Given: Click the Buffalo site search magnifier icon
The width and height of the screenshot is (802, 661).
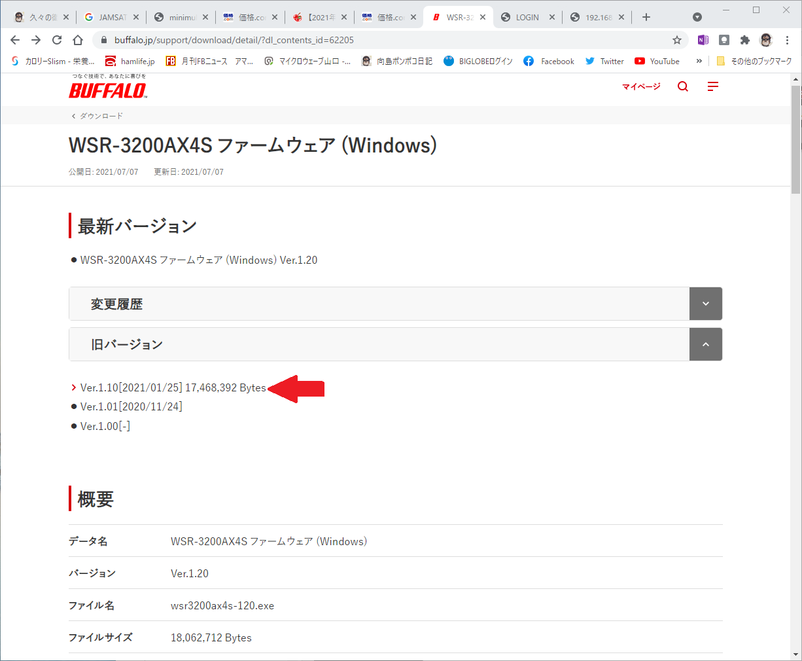Looking at the screenshot, I should click(683, 86).
